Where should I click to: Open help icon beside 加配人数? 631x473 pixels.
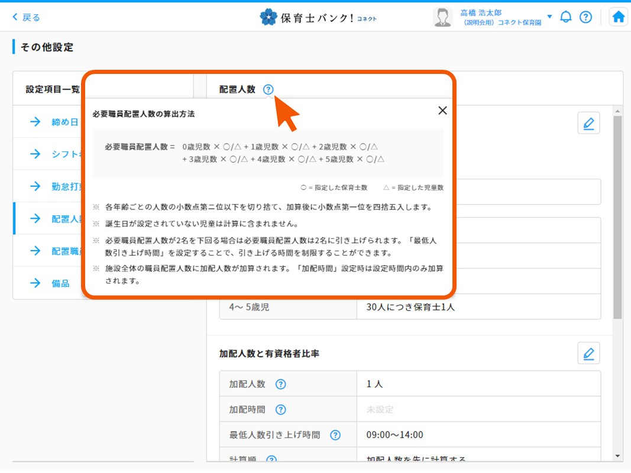coord(280,383)
